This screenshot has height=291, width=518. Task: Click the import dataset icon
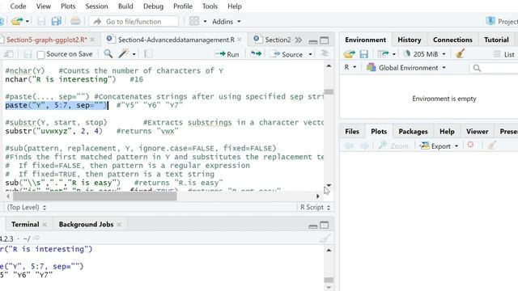383,54
